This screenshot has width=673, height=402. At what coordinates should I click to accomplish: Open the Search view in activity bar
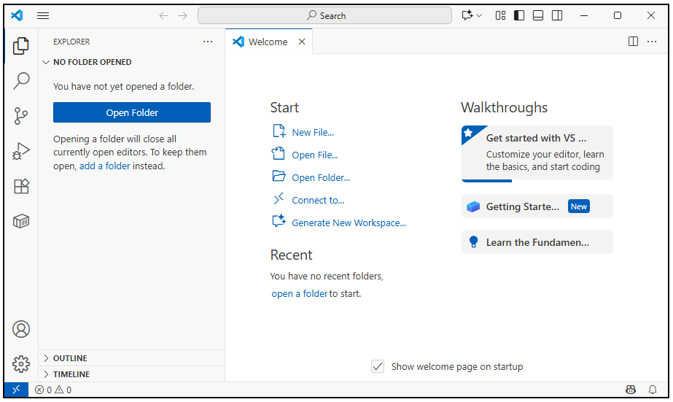(21, 80)
